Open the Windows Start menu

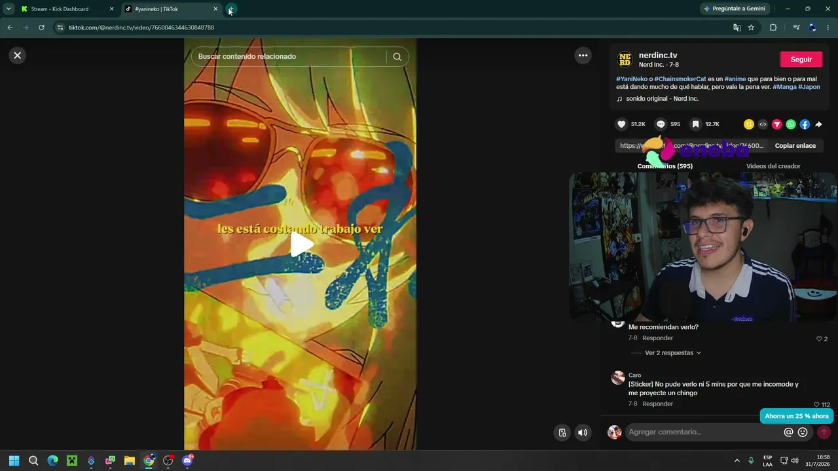[14, 461]
